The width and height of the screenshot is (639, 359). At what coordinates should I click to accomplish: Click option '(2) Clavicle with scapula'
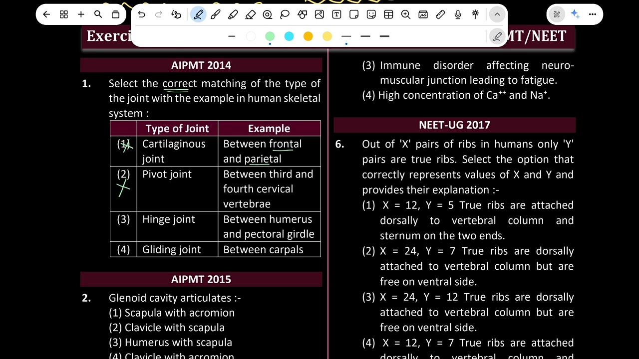(167, 328)
